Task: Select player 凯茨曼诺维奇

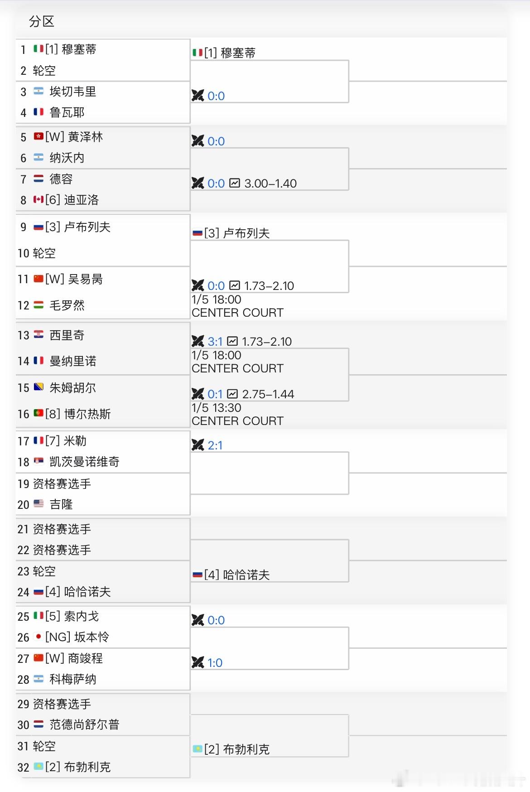Action: [x=84, y=462]
